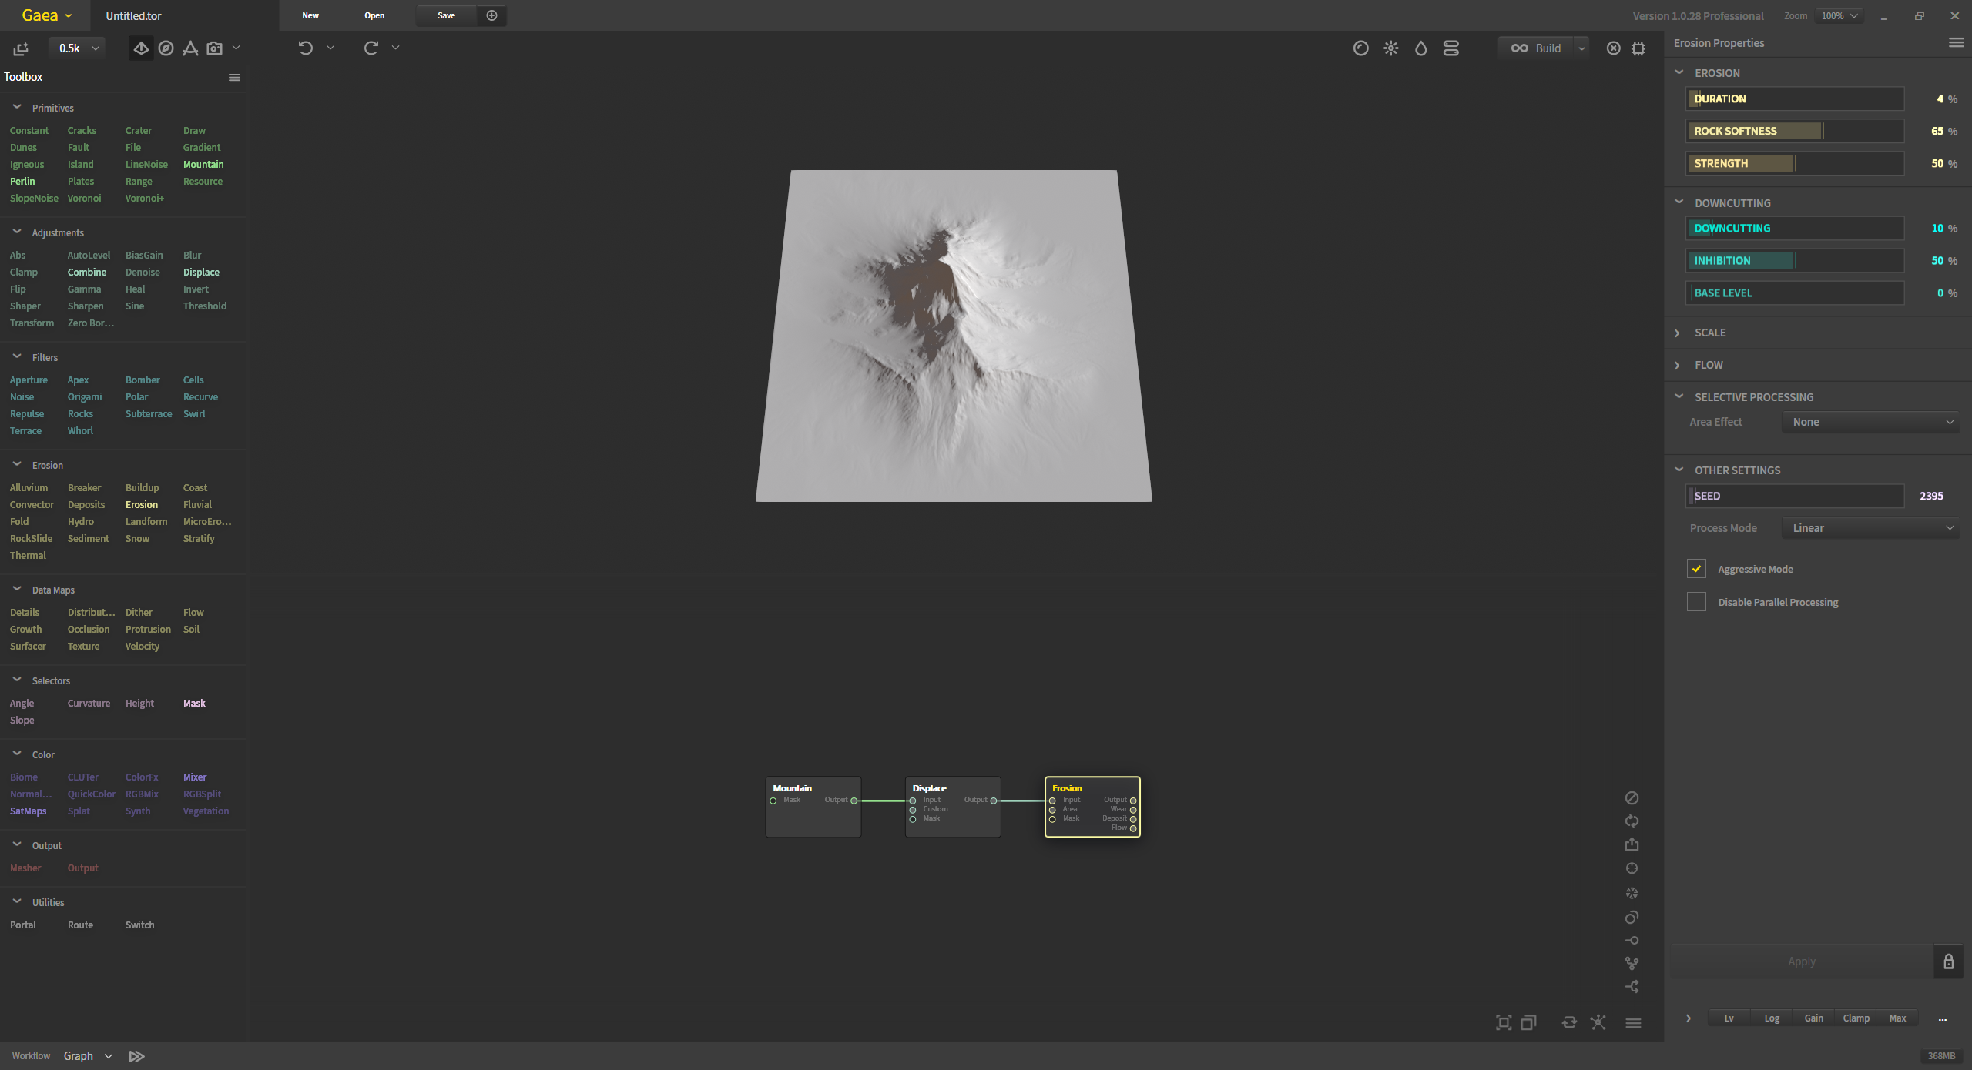
Task: Open the 0.5k resolution dropdown
Action: [79, 48]
